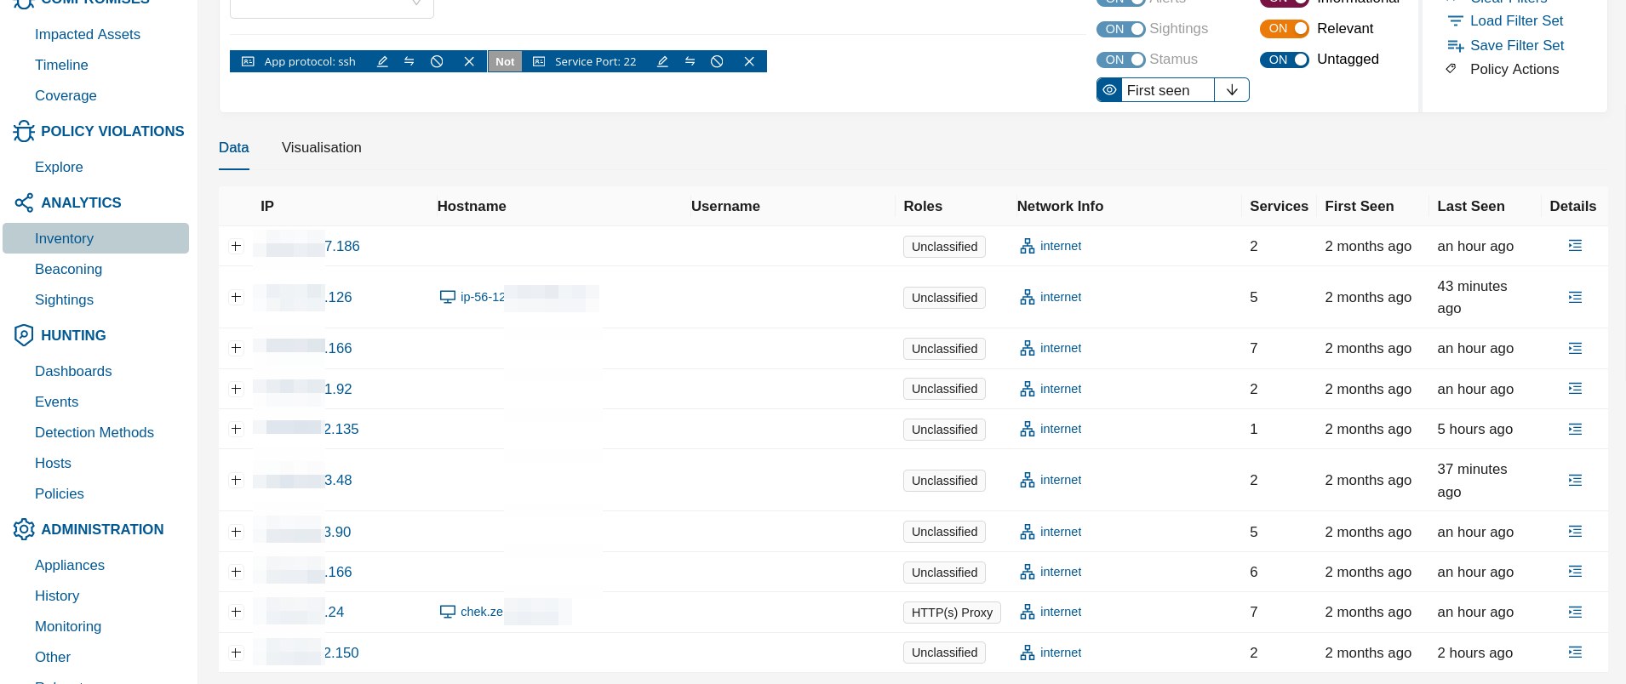The image size is (1626, 684).
Task: Click the negate arrows icon on Service Port filter
Action: [x=690, y=61]
